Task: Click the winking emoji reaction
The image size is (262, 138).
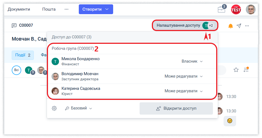Action: pos(230,121)
